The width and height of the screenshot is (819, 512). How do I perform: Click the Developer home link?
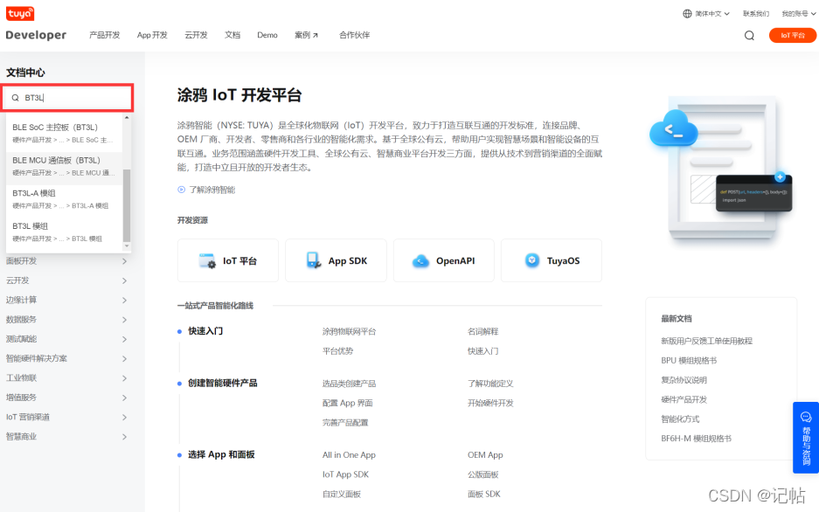(x=36, y=35)
